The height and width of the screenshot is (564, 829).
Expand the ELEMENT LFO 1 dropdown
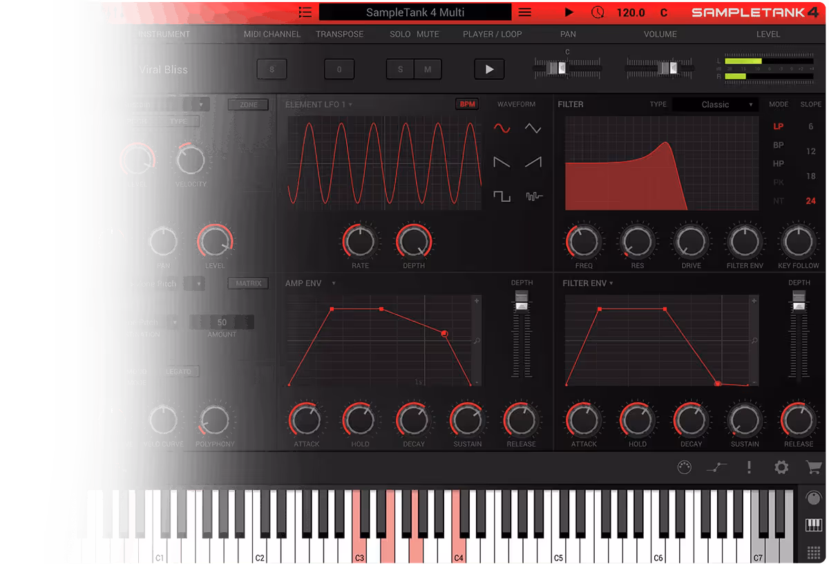tap(350, 105)
